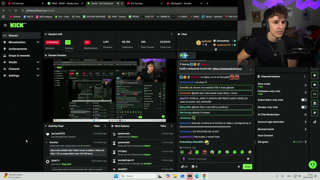Viewport: 320px width, 180px height.
Task: Open Microsoft Edge from the taskbar
Action: tap(197, 176)
